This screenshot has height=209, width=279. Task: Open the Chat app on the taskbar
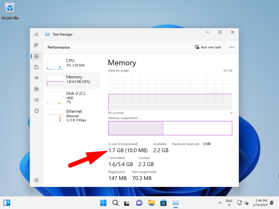pyautogui.click(x=139, y=203)
